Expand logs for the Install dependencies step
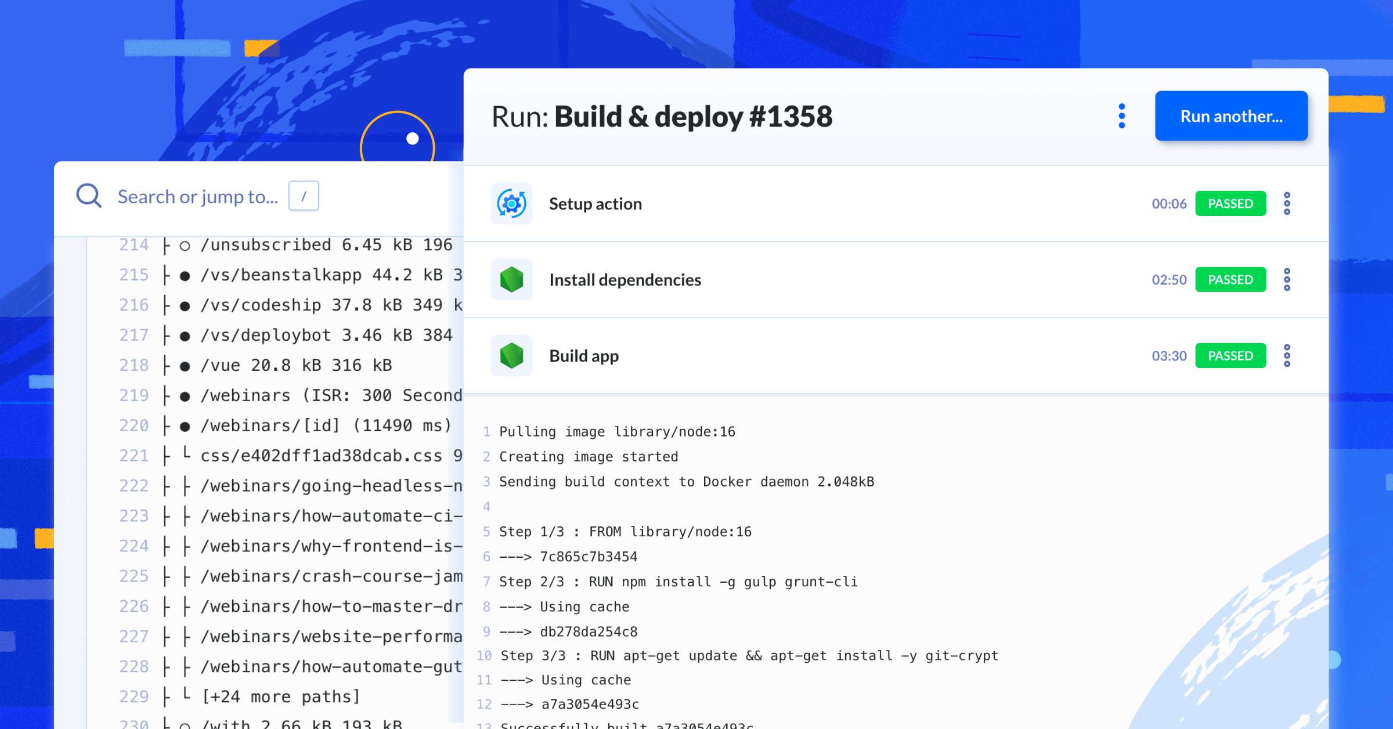The image size is (1393, 729). (x=625, y=279)
